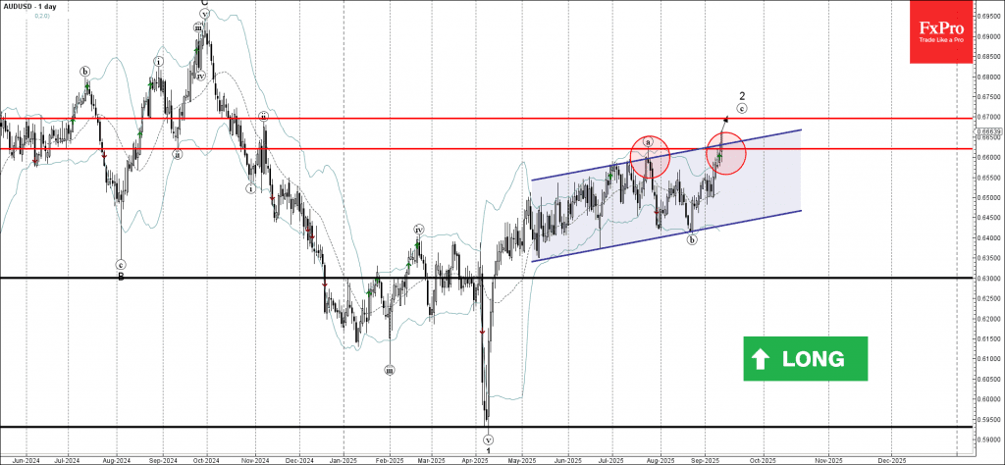The width and height of the screenshot is (1005, 465).
Task: Click the Jan-2025 date label
Action: [344, 460]
